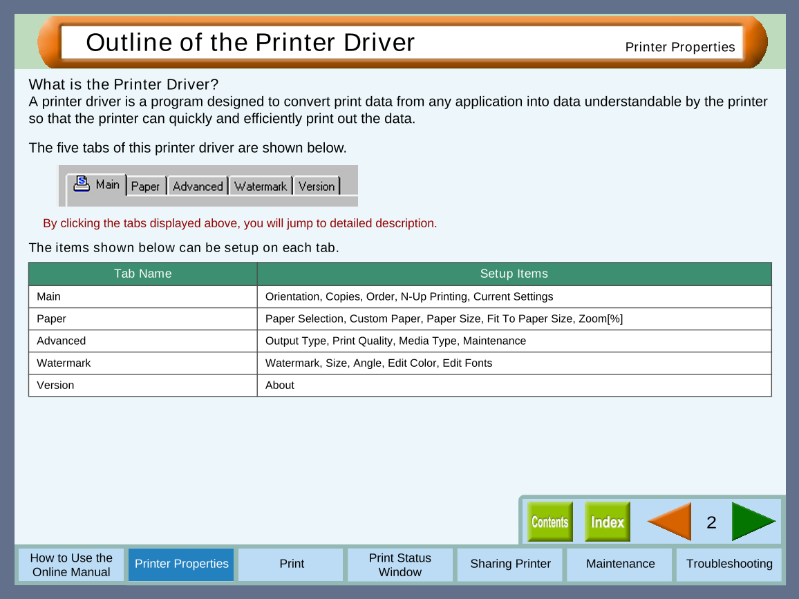
Task: Open the Maintenance section in the bottom bar
Action: 619,565
